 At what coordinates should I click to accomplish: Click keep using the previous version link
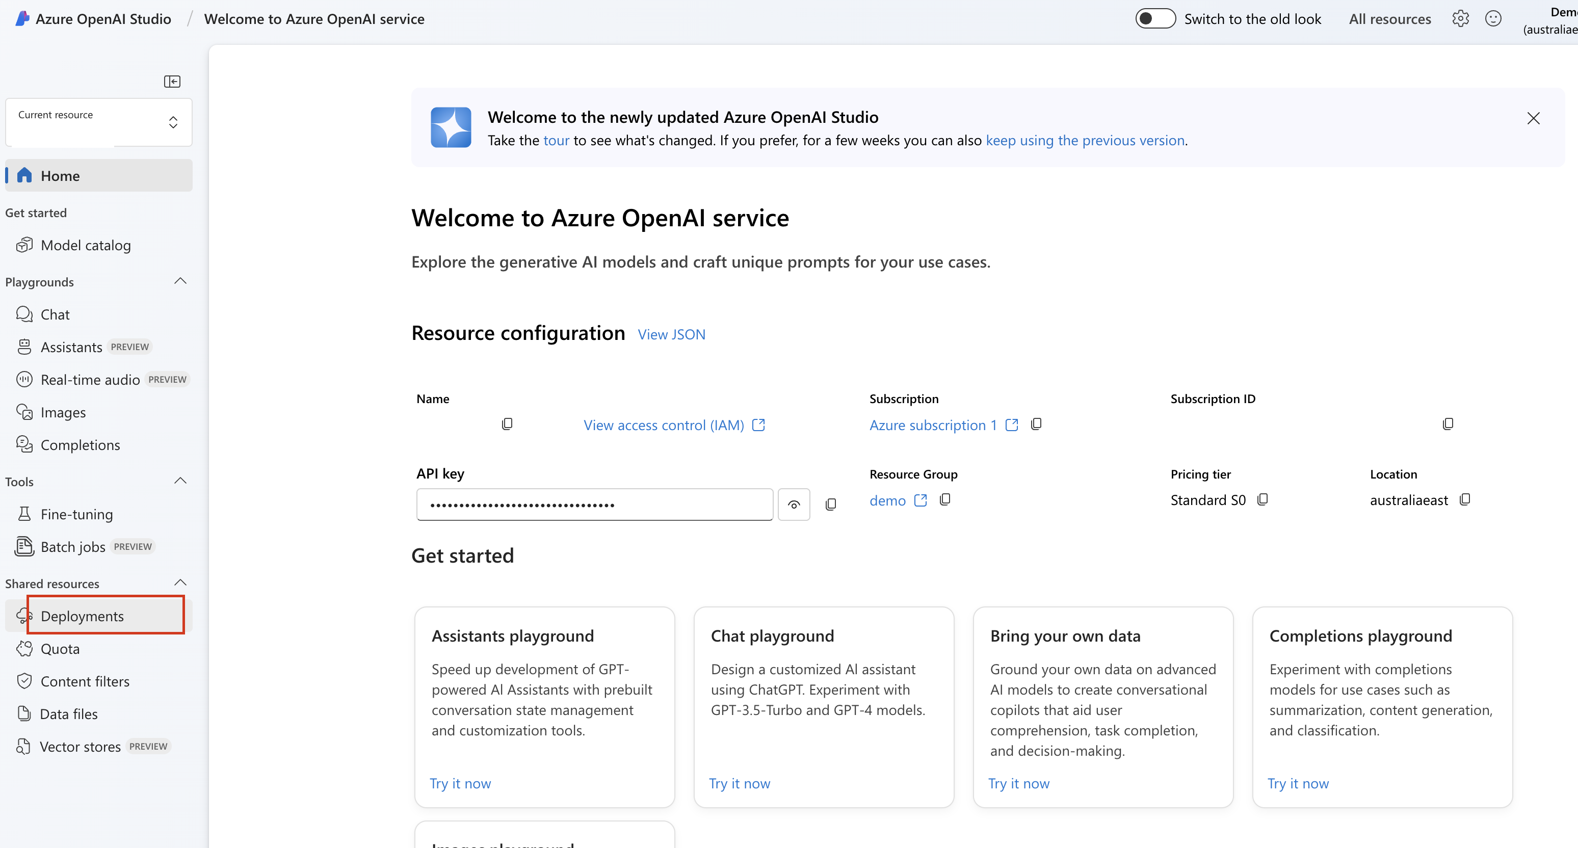[x=1084, y=139]
